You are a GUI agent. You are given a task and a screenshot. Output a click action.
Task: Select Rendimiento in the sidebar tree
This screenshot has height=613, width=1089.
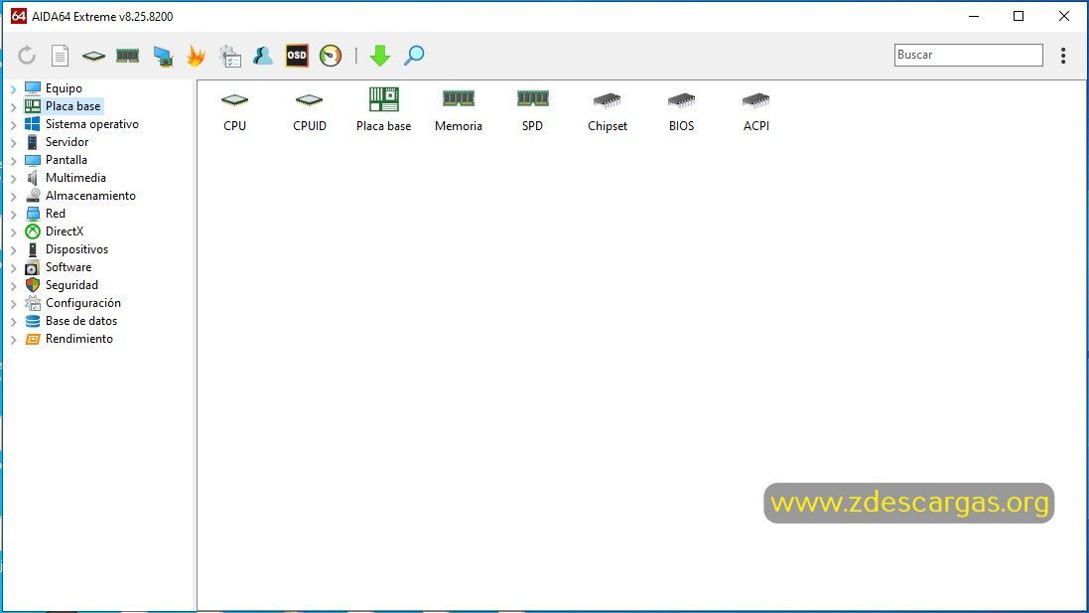[79, 339]
